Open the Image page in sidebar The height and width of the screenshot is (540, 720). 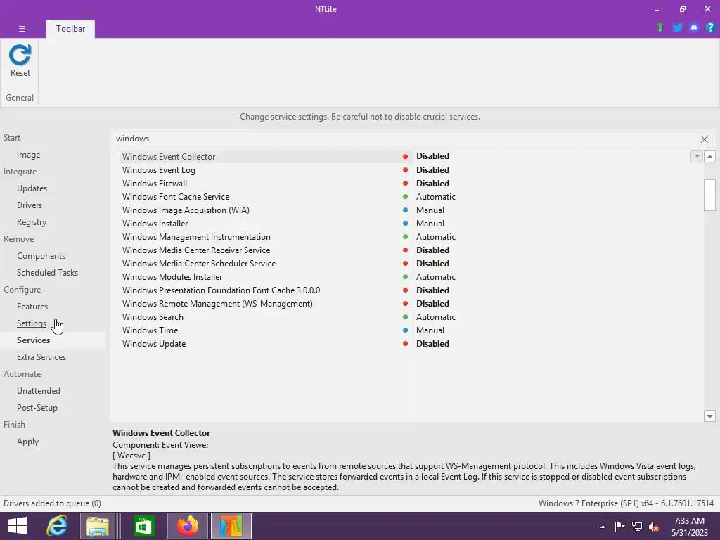pos(28,155)
